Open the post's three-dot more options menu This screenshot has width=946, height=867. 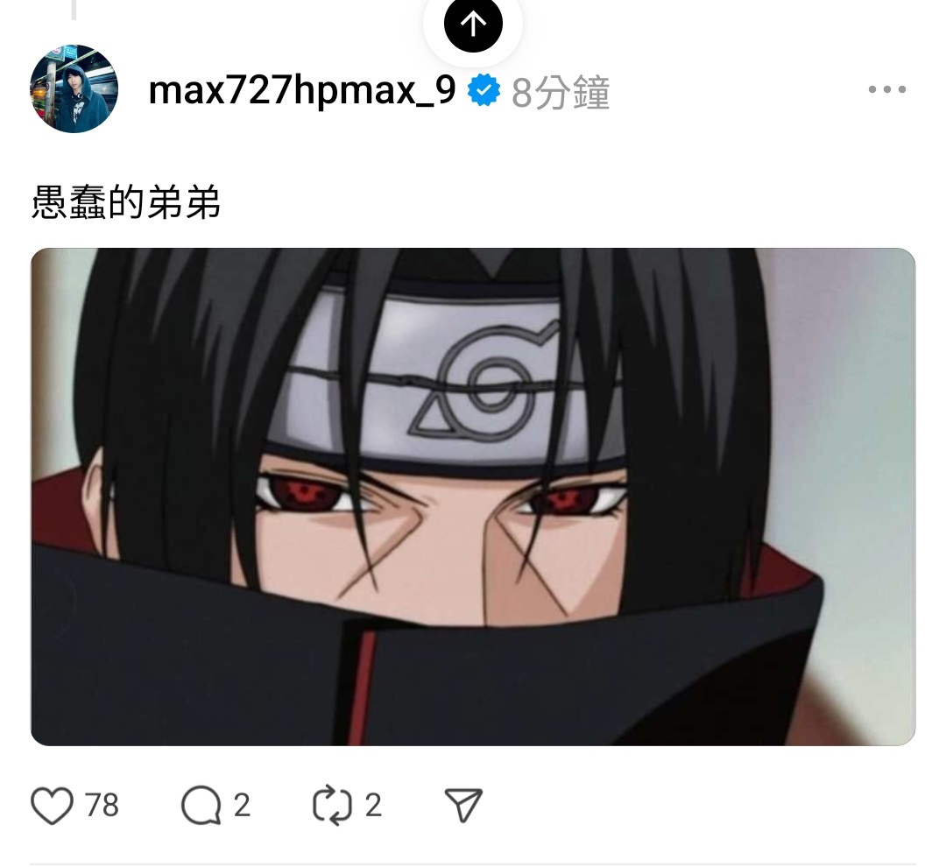886,89
